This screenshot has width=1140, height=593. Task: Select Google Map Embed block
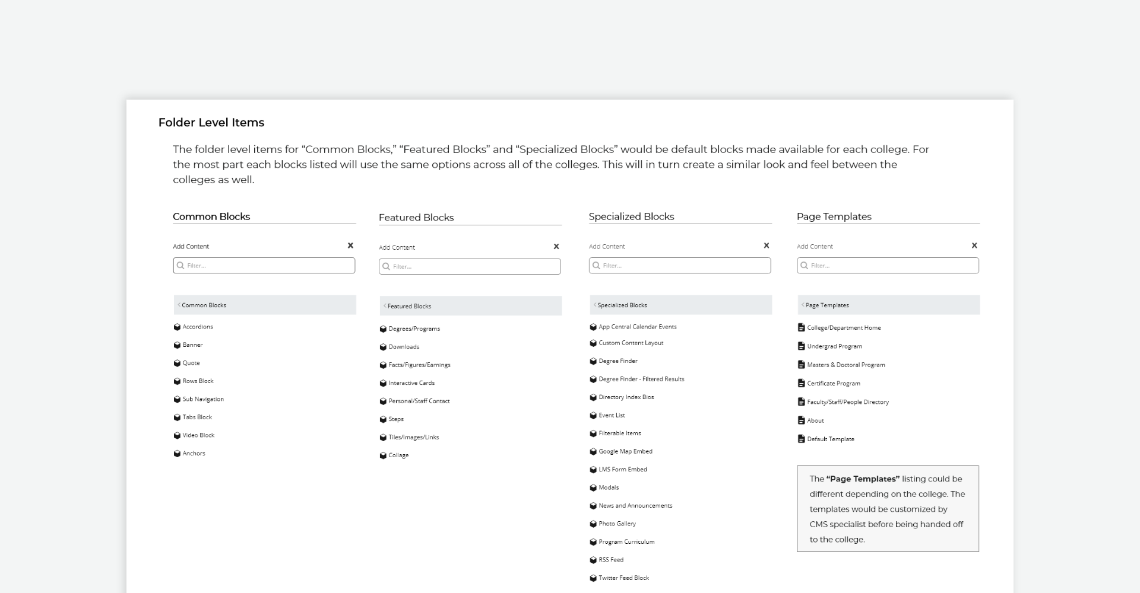pos(625,451)
